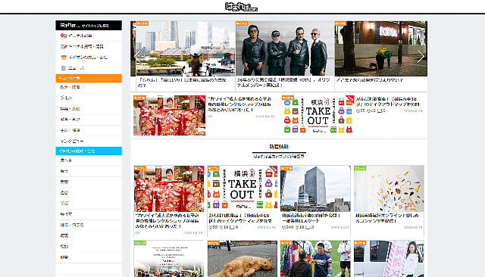Click the orange tag on the featured kimono photo
485x277 pixels.
[x=139, y=98]
